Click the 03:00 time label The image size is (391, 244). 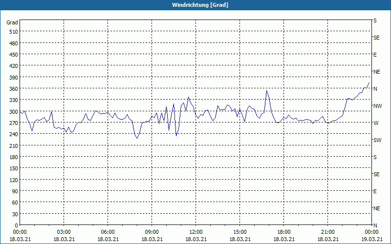[x=64, y=232]
